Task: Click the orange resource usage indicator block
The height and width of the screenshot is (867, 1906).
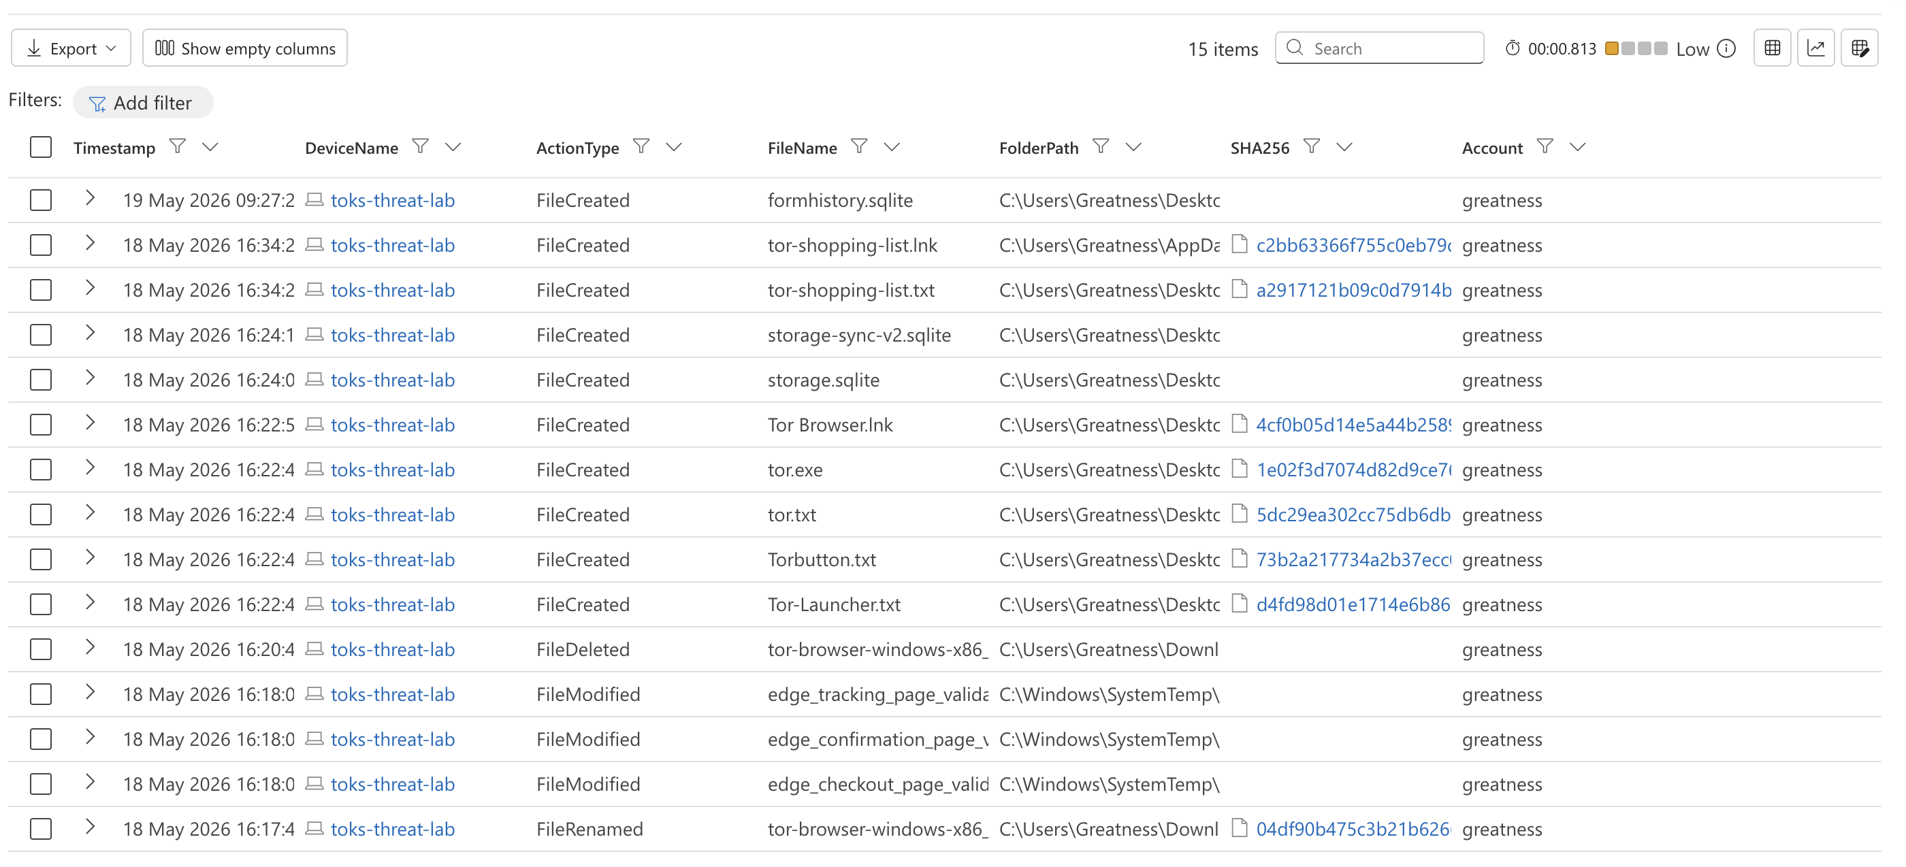Action: (x=1611, y=49)
